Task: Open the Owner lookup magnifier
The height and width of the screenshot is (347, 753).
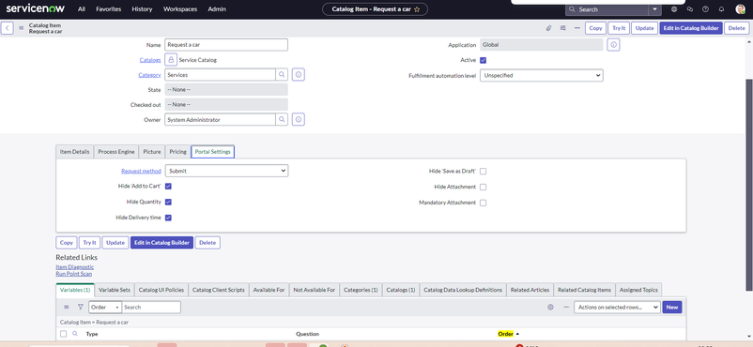Action: click(x=282, y=119)
